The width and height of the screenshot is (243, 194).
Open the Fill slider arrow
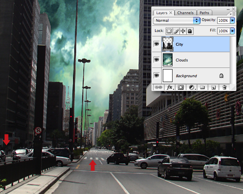tap(232, 31)
